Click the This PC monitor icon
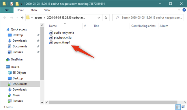Screen dimensions: 187x110 [8, 67]
